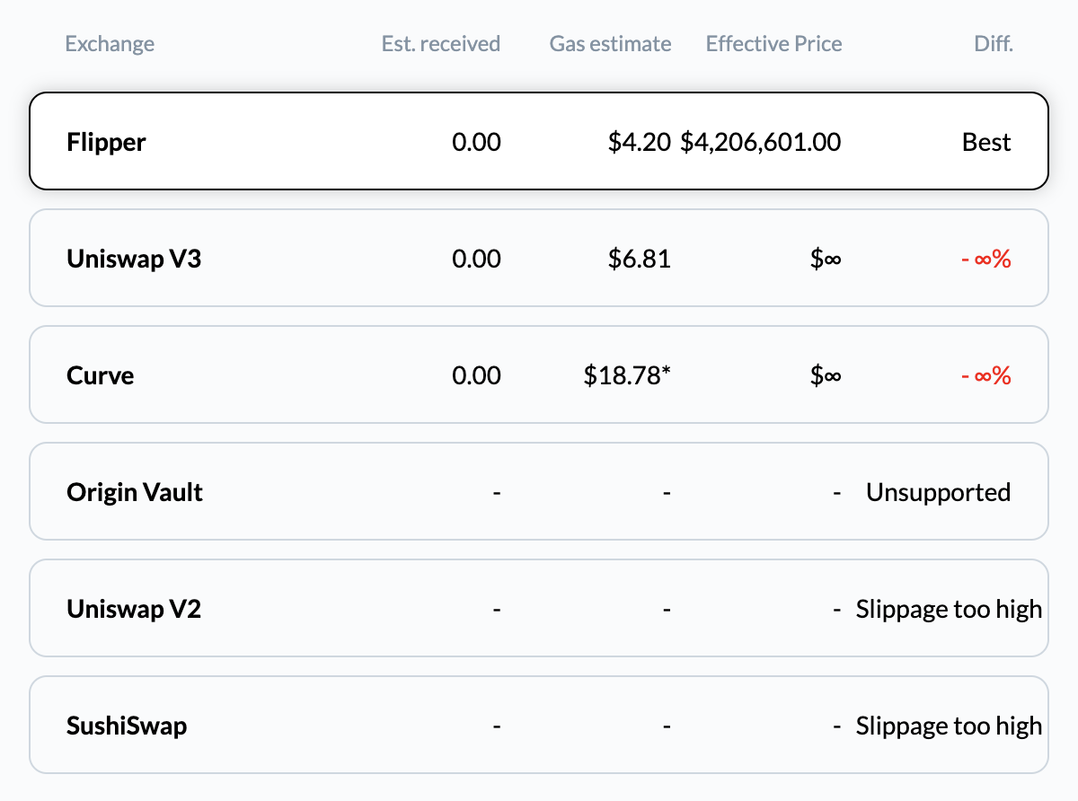Click Slippage too high on Uniswap V2
1078x801 pixels.
(x=948, y=608)
